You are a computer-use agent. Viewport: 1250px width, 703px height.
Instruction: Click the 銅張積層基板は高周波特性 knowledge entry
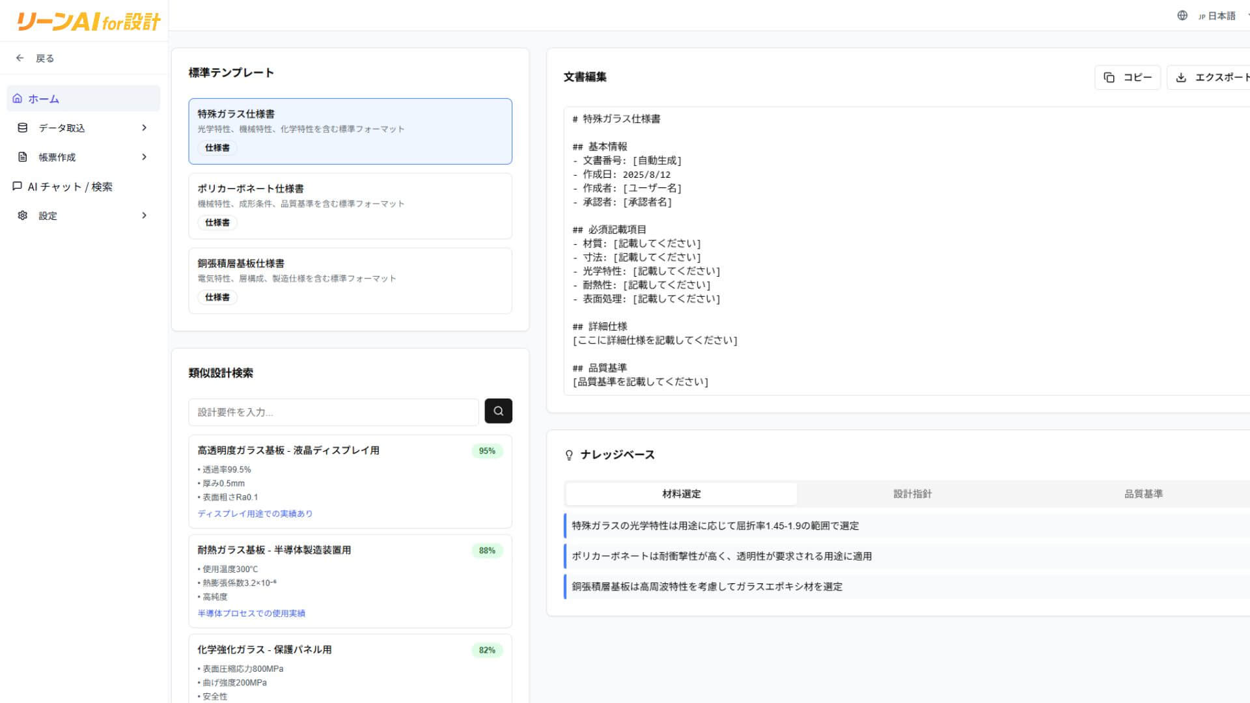pos(906,586)
